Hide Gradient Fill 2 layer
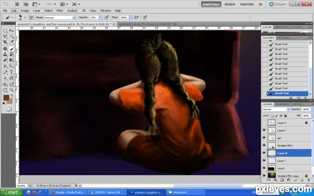The height and width of the screenshot is (196, 314). [x=264, y=145]
